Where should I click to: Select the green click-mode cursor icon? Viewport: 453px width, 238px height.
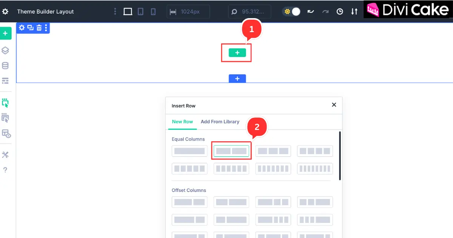[x=5, y=103]
